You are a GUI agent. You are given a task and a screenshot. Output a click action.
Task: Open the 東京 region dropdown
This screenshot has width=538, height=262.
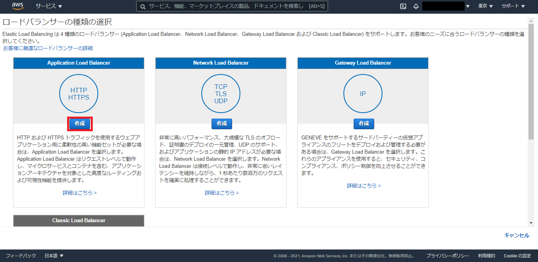coord(486,6)
